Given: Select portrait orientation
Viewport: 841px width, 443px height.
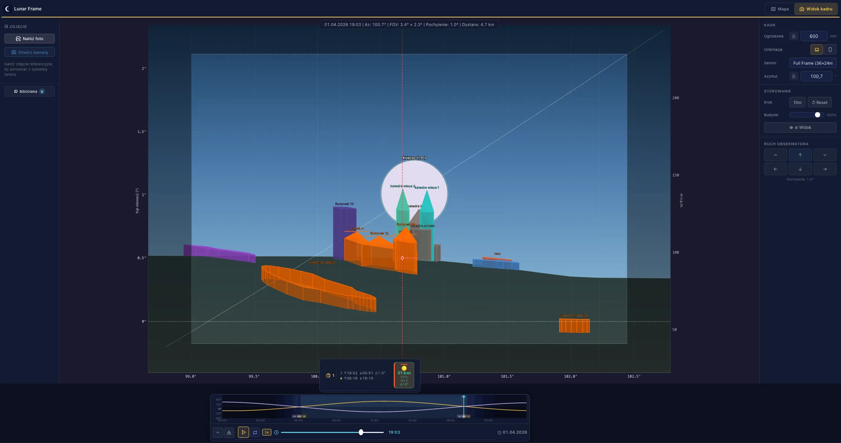Looking at the screenshot, I should point(830,49).
